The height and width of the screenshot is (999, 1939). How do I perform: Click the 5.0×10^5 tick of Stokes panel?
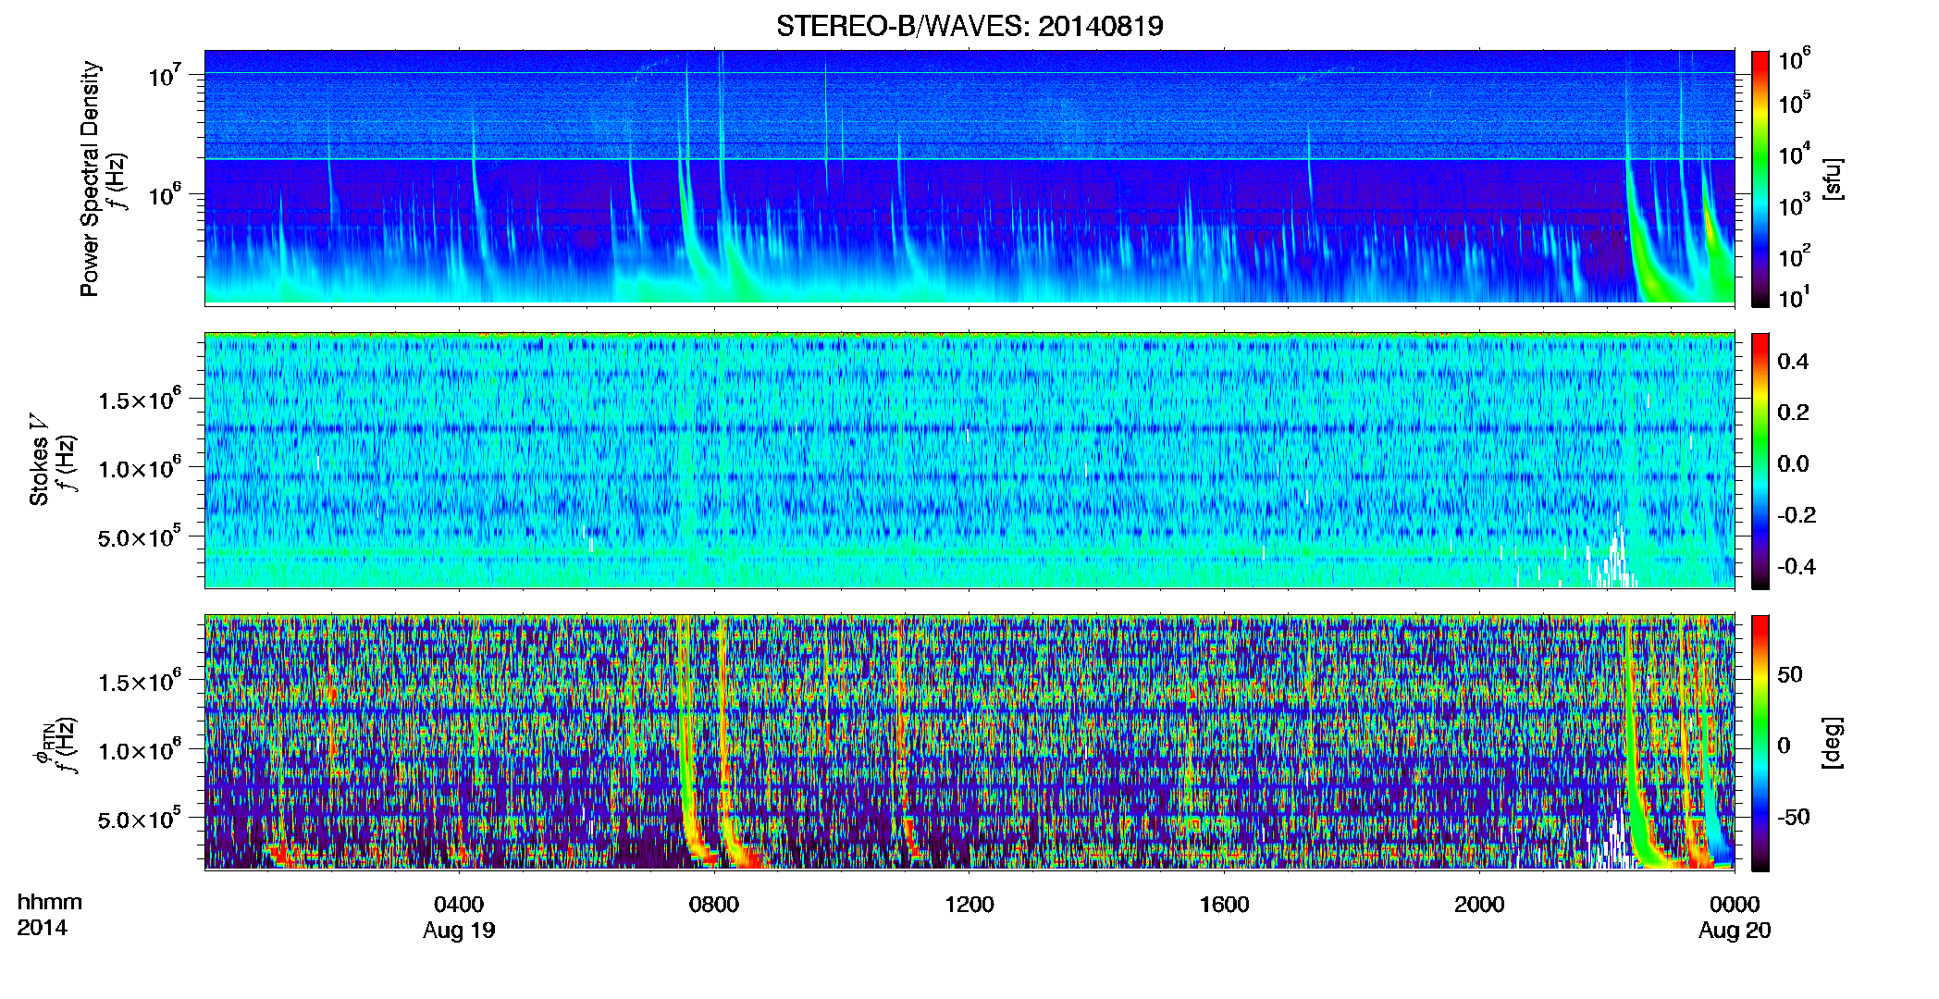(140, 536)
